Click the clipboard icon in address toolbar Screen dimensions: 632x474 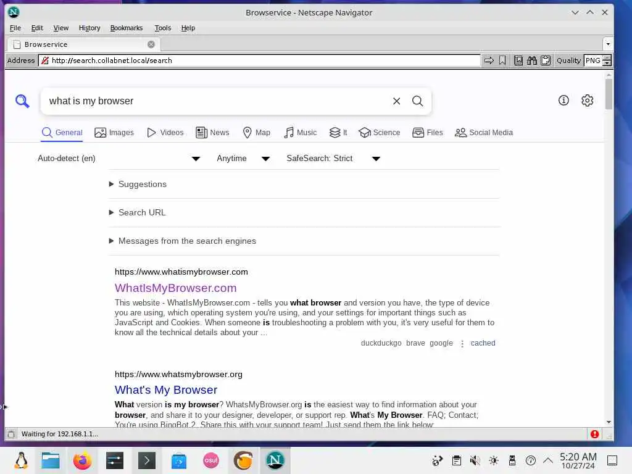(x=546, y=60)
